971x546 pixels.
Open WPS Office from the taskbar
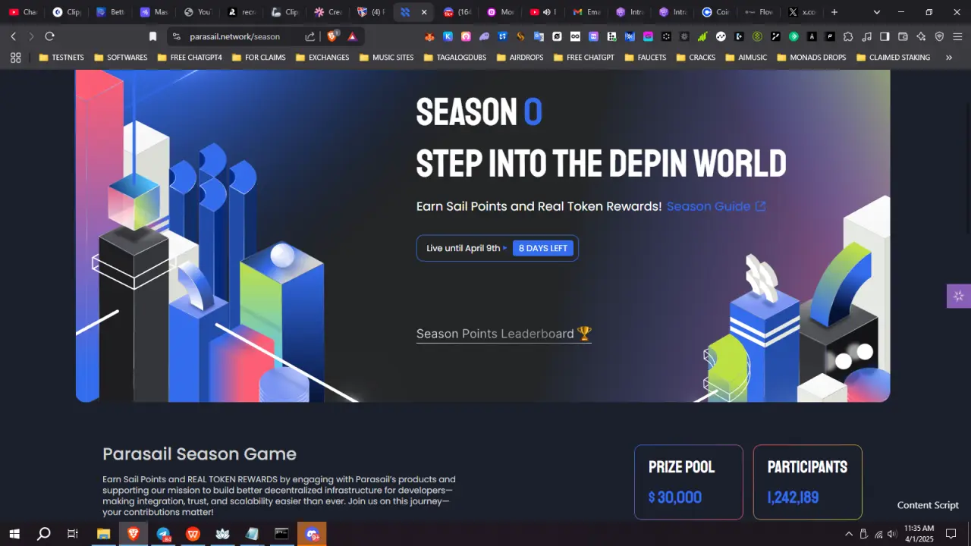pos(193,534)
